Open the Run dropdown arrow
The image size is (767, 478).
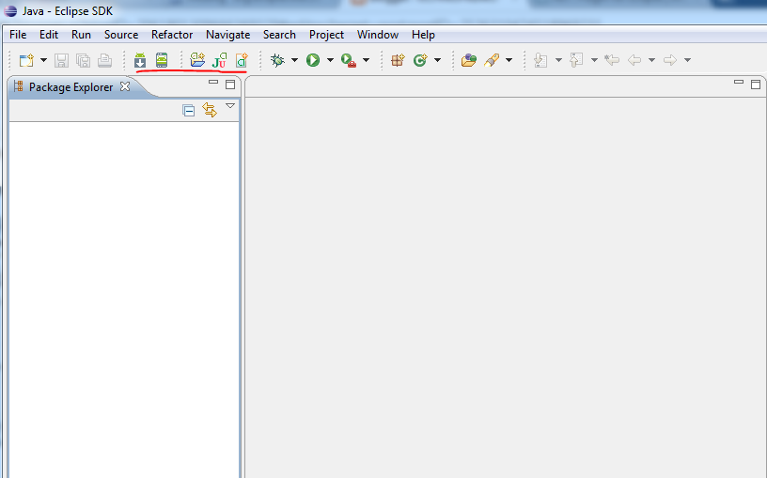[x=330, y=60]
